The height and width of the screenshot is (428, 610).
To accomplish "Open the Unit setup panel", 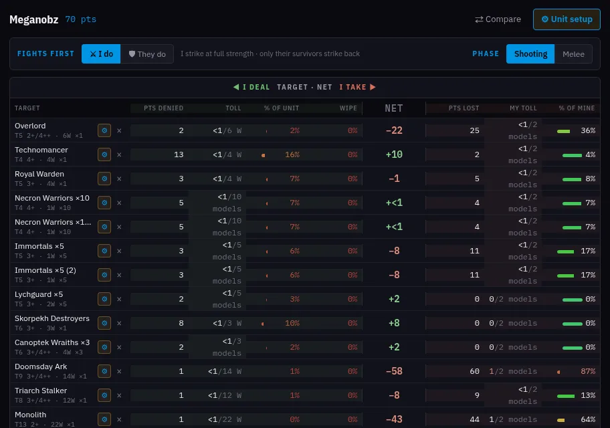I will pos(567,19).
